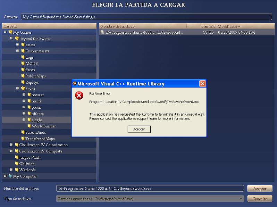Close the Microsoft Visual C++ Runtime dialog
The image size is (277, 207).
202,84
